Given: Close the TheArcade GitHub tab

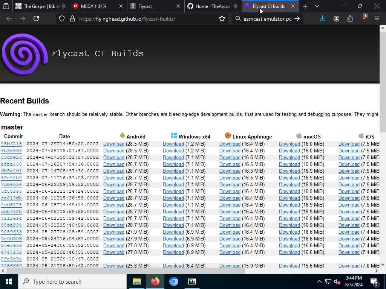Looking at the screenshot, I should point(236,6).
